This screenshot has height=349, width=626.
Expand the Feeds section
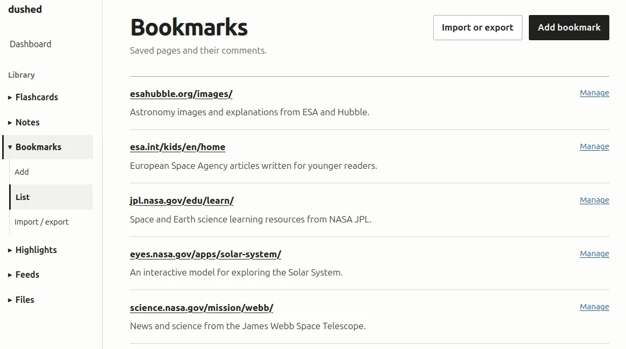point(48,275)
